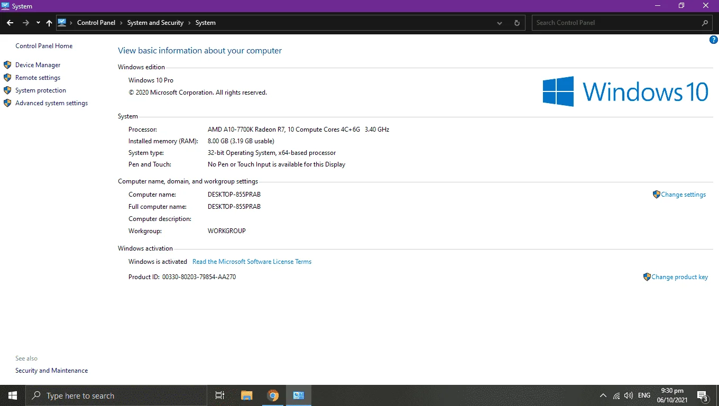
Task: Click DESKTOP-855PRAB next to Full computer name
Action: pos(234,207)
